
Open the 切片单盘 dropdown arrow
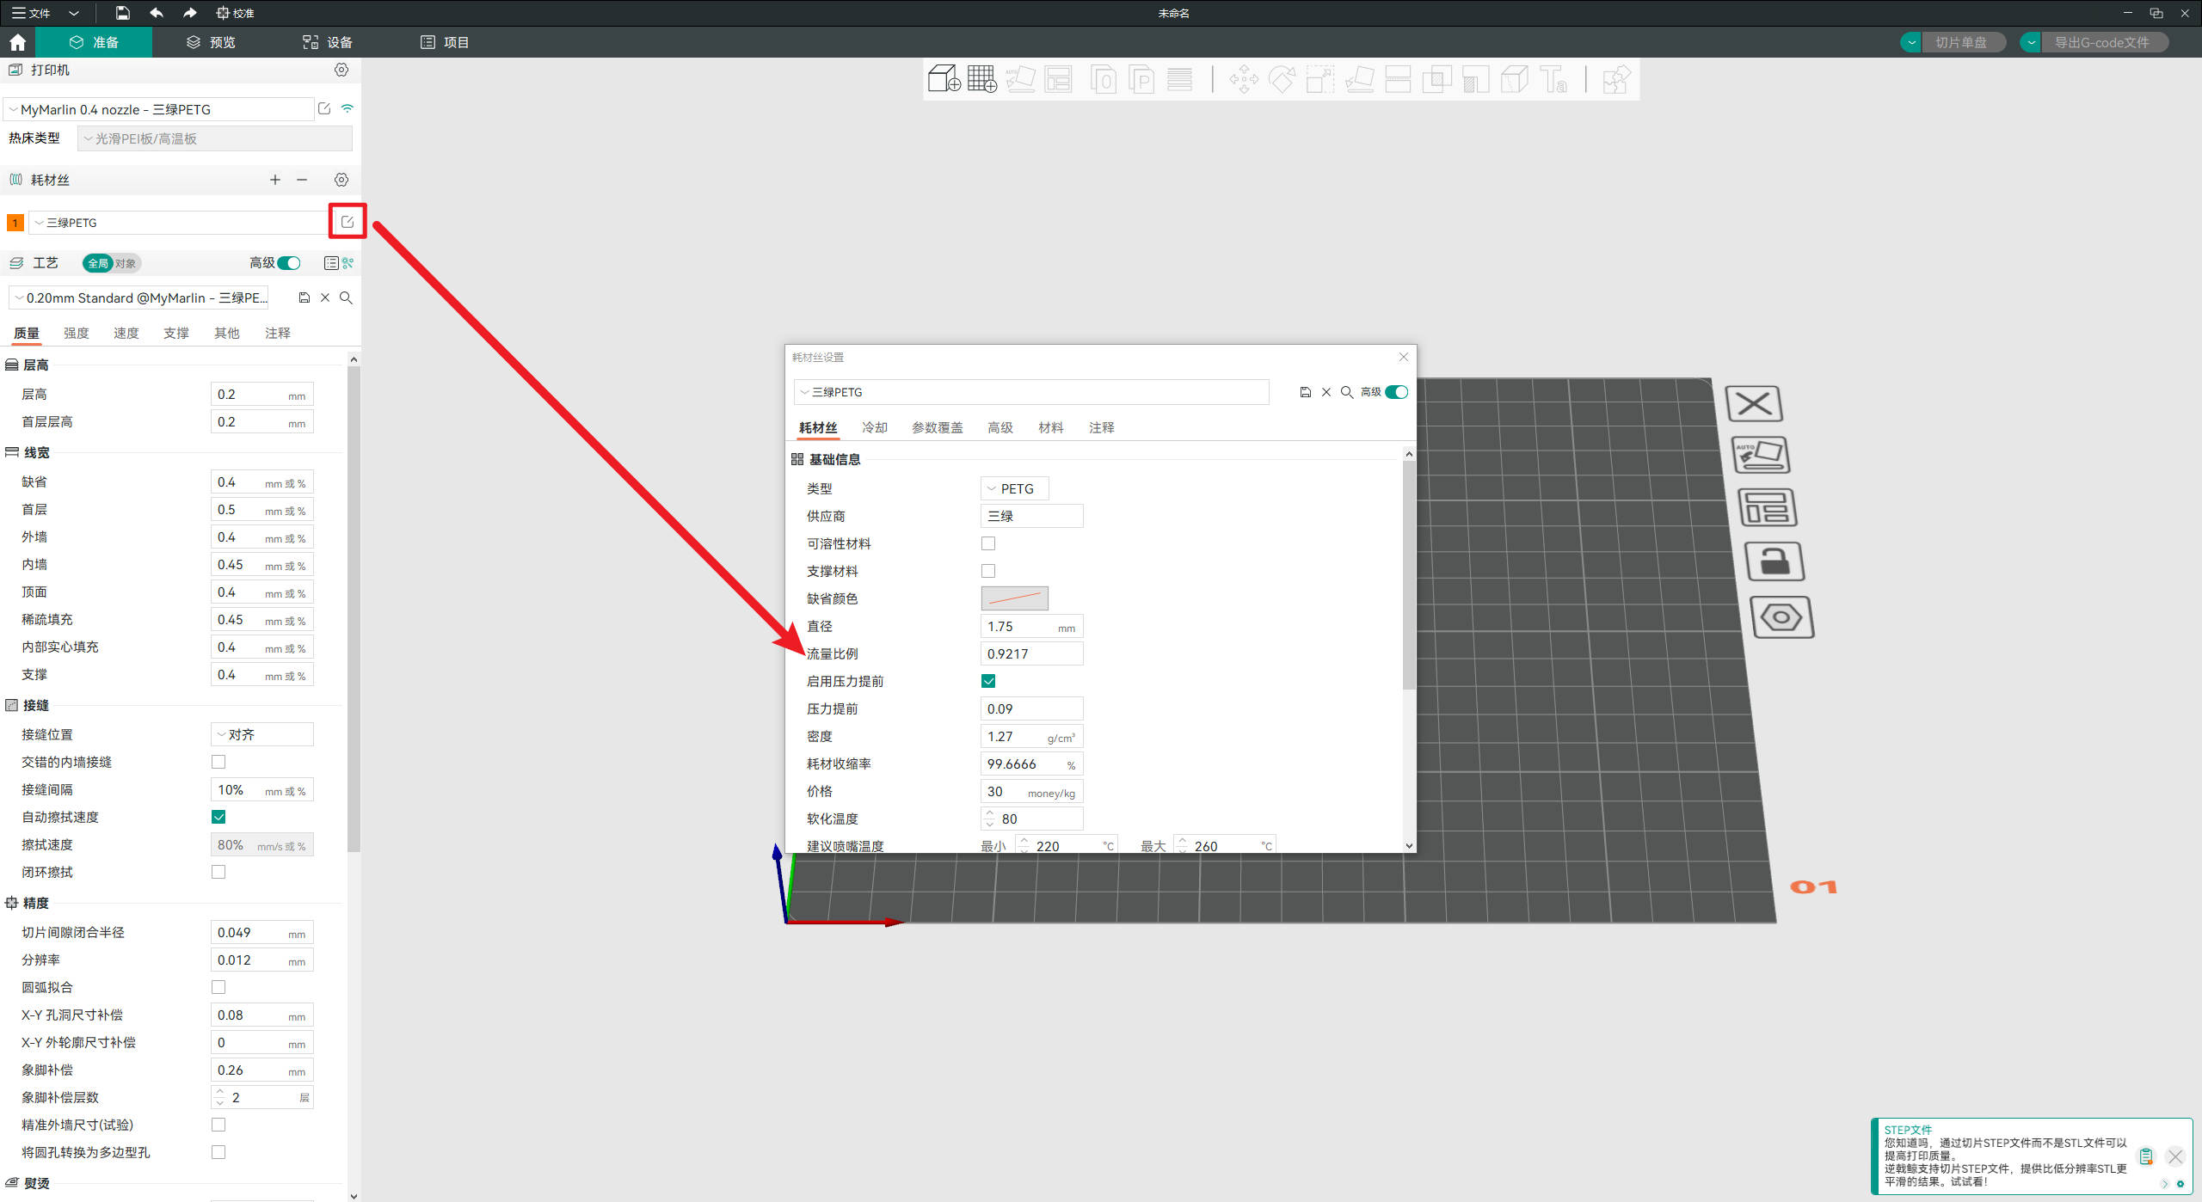[1911, 42]
